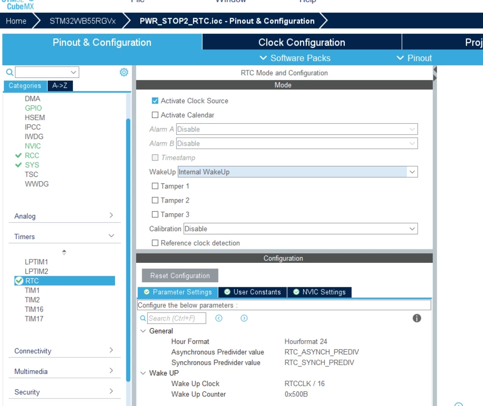Viewport: 483px width, 406px height.
Task: Switch to the Clock Configuration tab
Action: (x=302, y=43)
